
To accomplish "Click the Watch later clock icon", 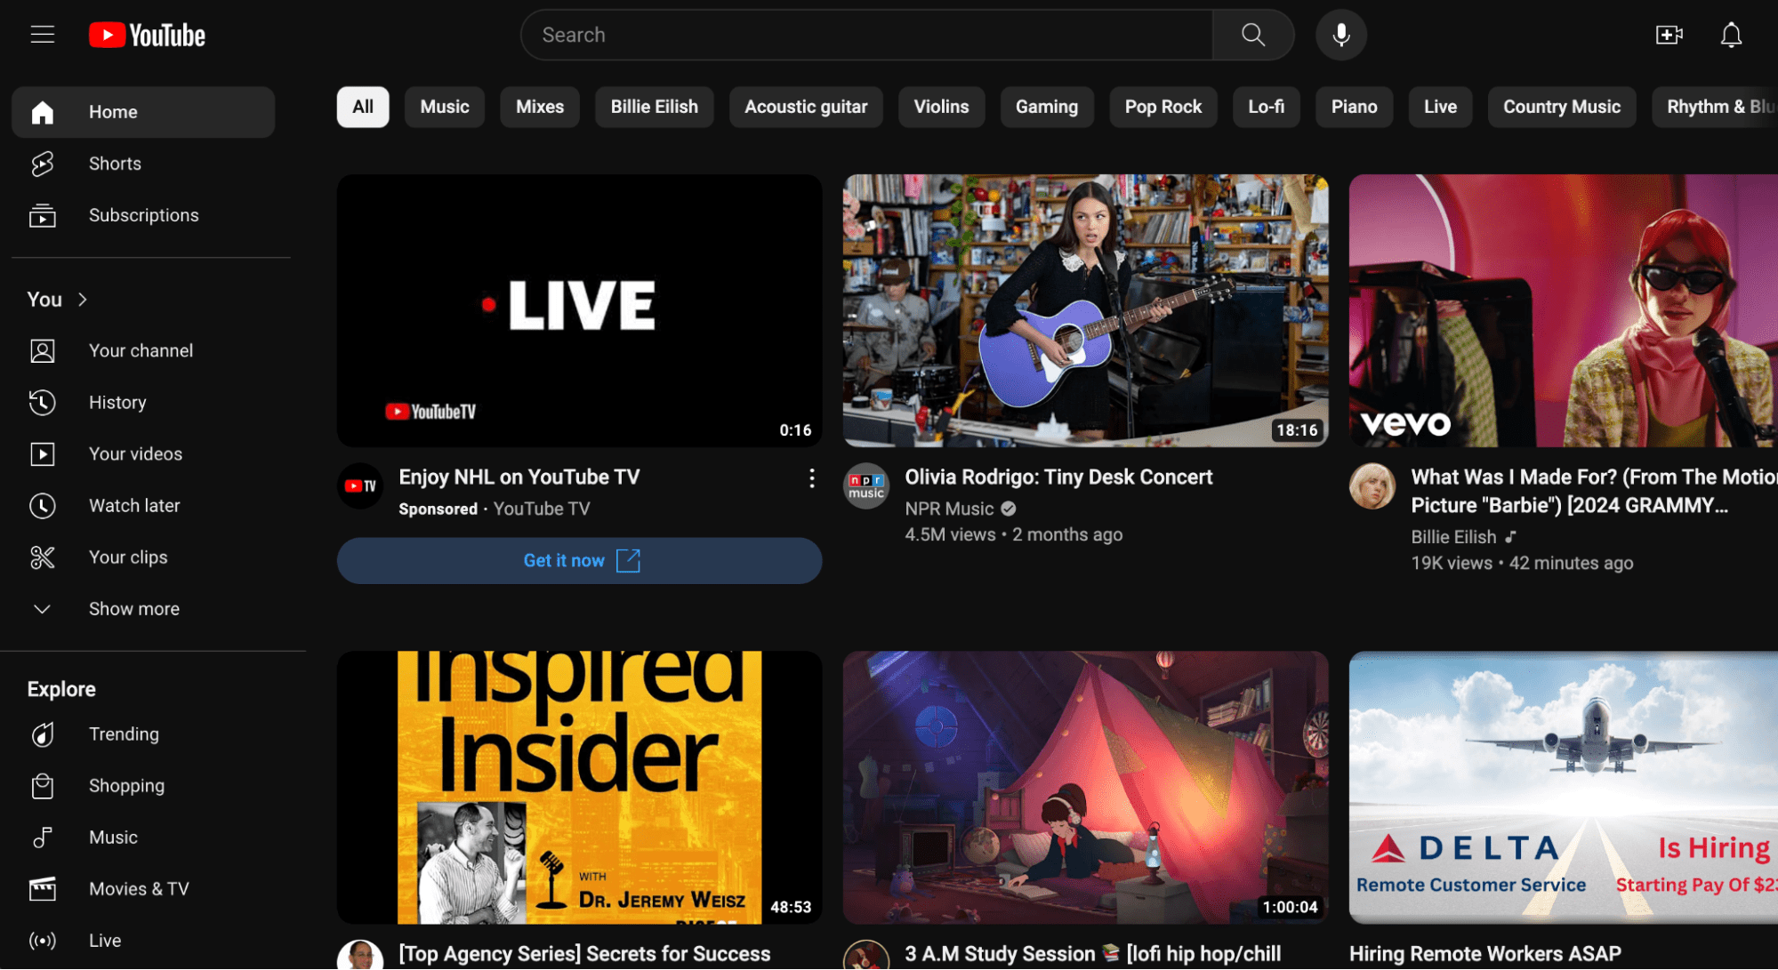I will click(43, 505).
